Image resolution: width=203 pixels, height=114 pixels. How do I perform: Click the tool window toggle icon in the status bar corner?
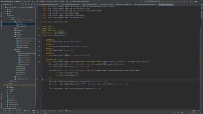pos(1,113)
